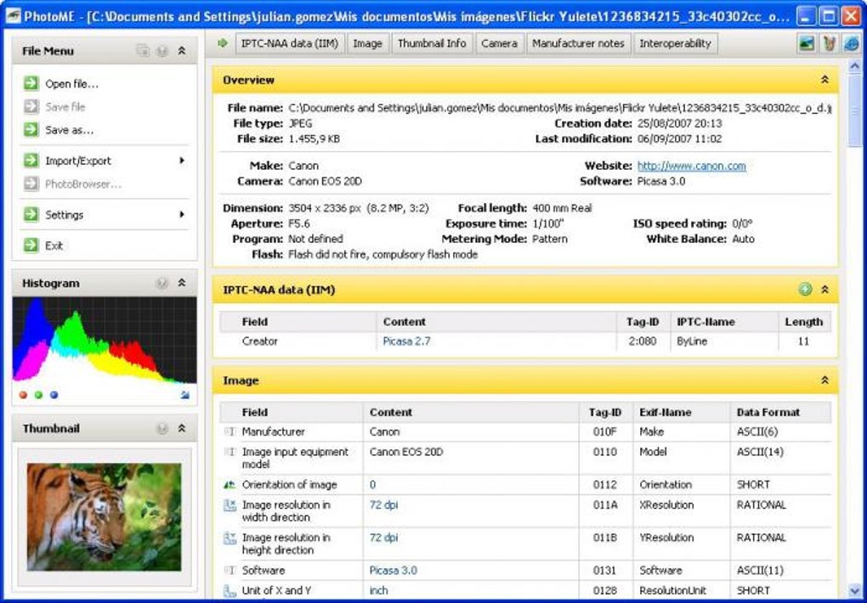Click the picture icon in top-right toolbar
867x603 pixels.
pos(807,43)
